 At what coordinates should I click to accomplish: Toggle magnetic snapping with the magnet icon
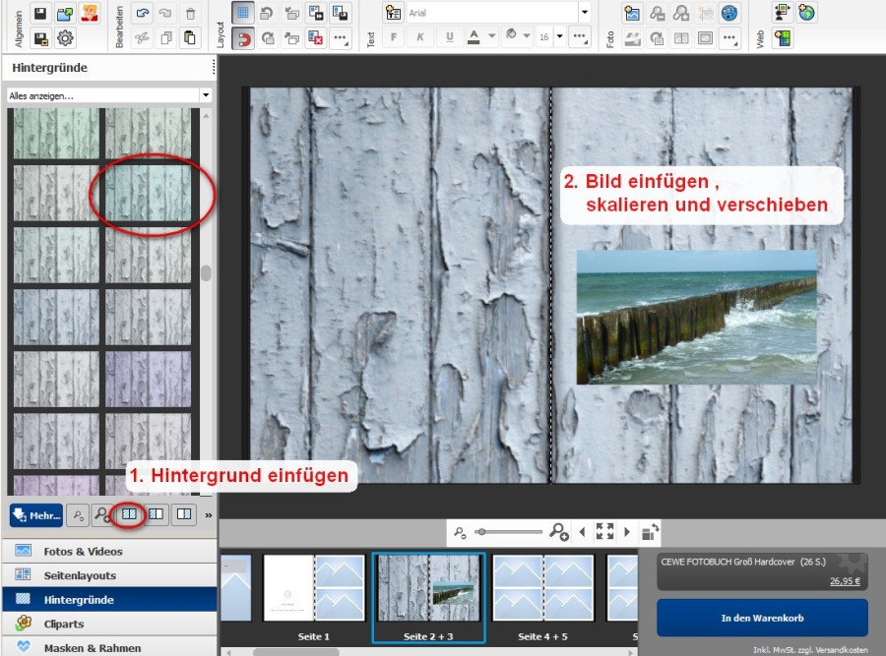pyautogui.click(x=243, y=39)
